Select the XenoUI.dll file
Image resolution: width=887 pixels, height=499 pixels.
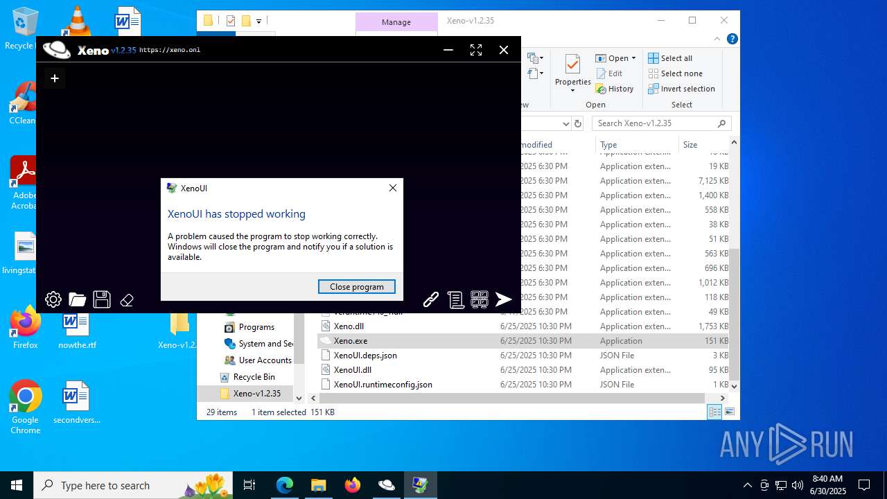point(524,370)
